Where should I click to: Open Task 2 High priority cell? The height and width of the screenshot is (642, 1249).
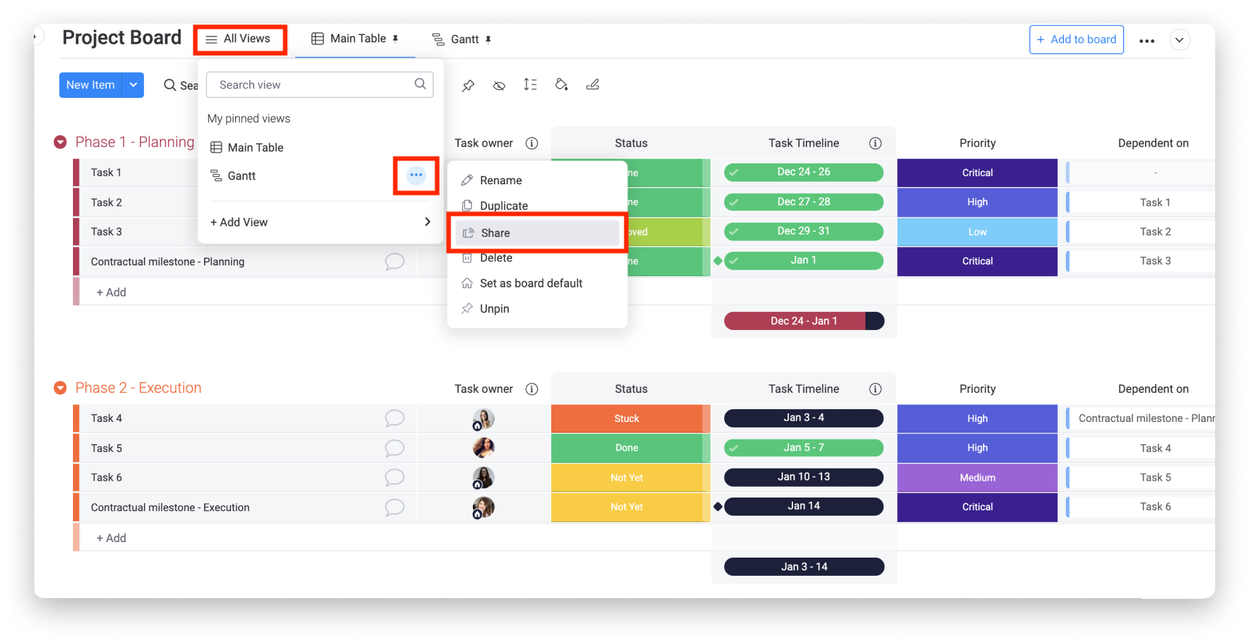click(977, 203)
